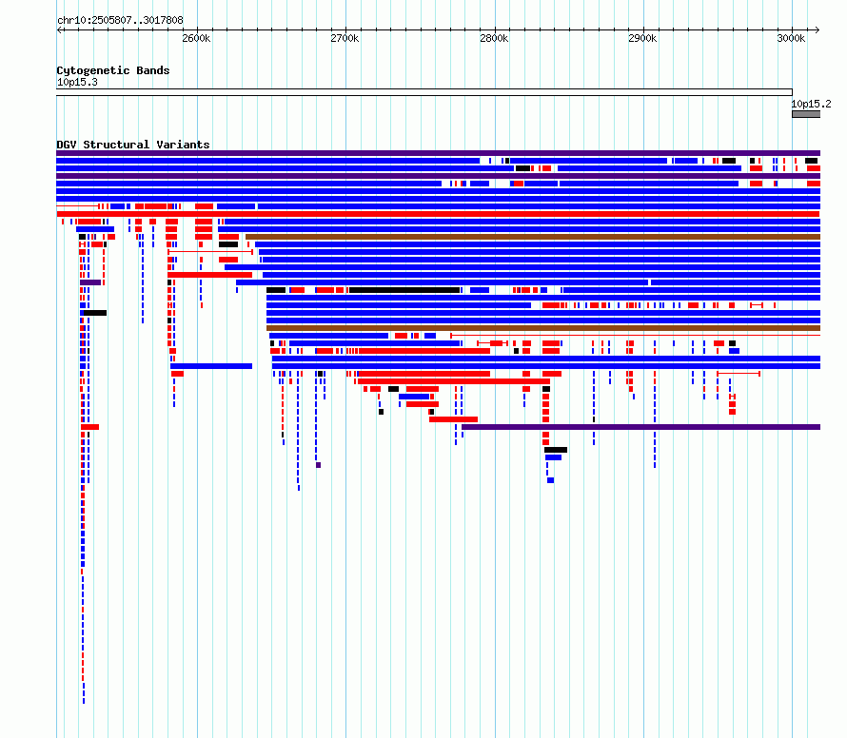
Task: Click the 2600k ruler label
Action: pyautogui.click(x=196, y=38)
